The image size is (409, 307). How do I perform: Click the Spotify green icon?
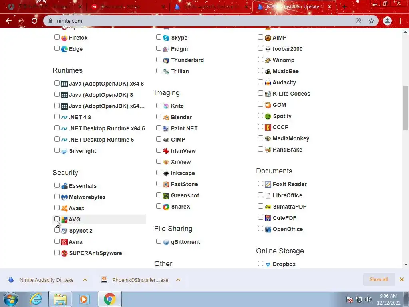268,116
